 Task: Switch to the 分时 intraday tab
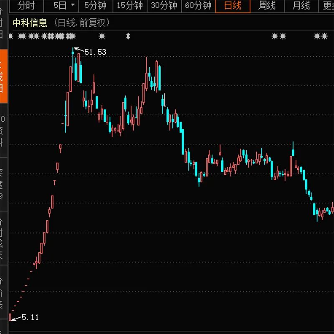pyautogui.click(x=26, y=5)
